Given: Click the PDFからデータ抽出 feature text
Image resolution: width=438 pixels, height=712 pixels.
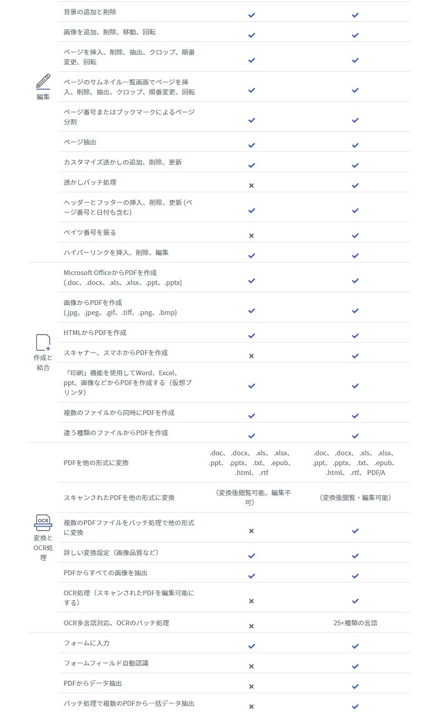Looking at the screenshot, I should click(93, 683).
